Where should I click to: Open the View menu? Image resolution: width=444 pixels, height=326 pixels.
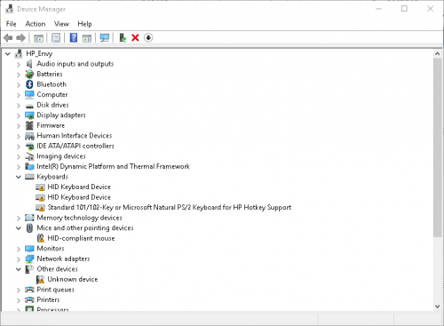click(61, 24)
